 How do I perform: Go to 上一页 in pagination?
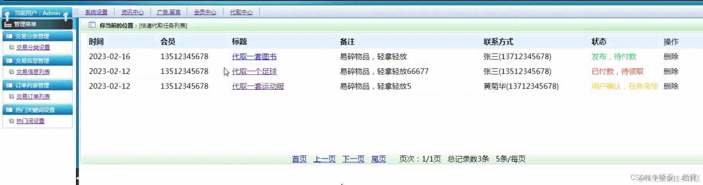pos(324,159)
